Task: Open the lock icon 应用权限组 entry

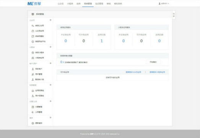Action: coord(33,91)
